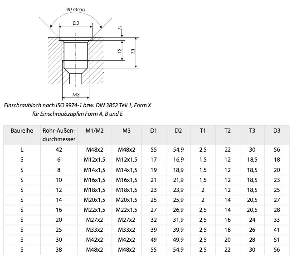Viewport: 292px width, 258px height.
Task: Click the '90 Grad' angle label in drawing
Action: point(76,10)
